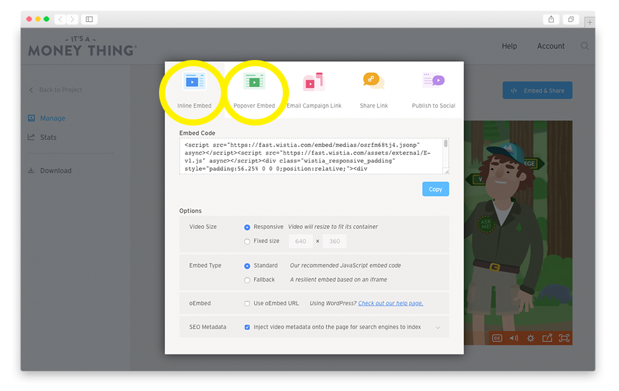Copy the embed code
Image resolution: width=619 pixels, height=391 pixels.
tap(435, 189)
